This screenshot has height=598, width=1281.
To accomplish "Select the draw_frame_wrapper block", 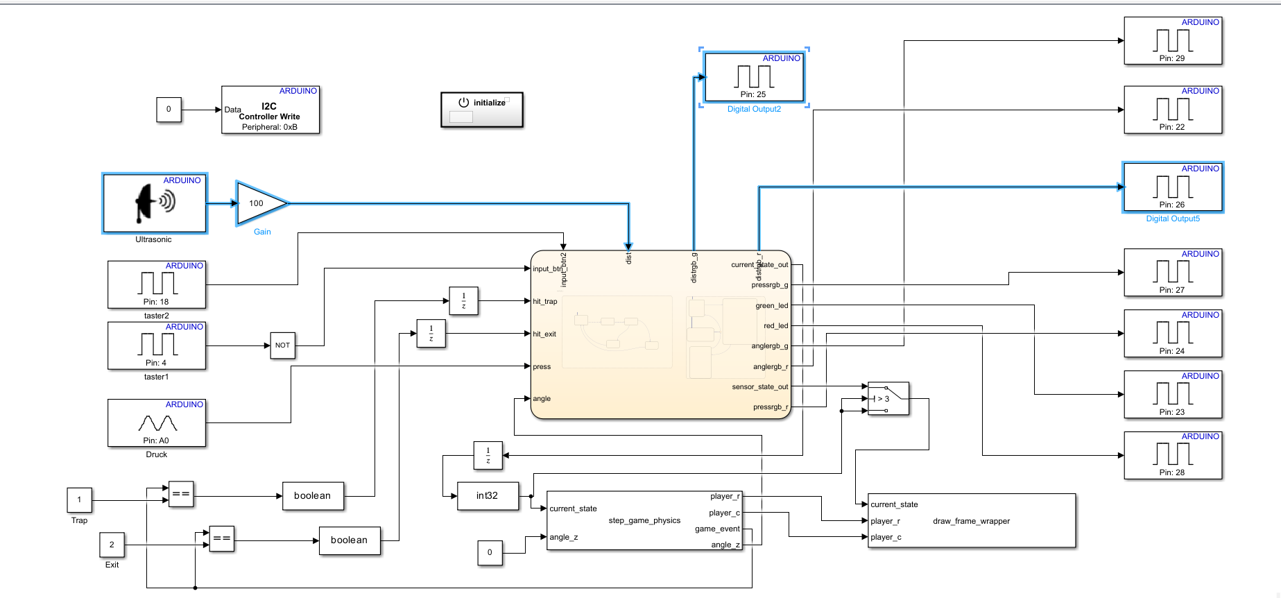I will [971, 521].
